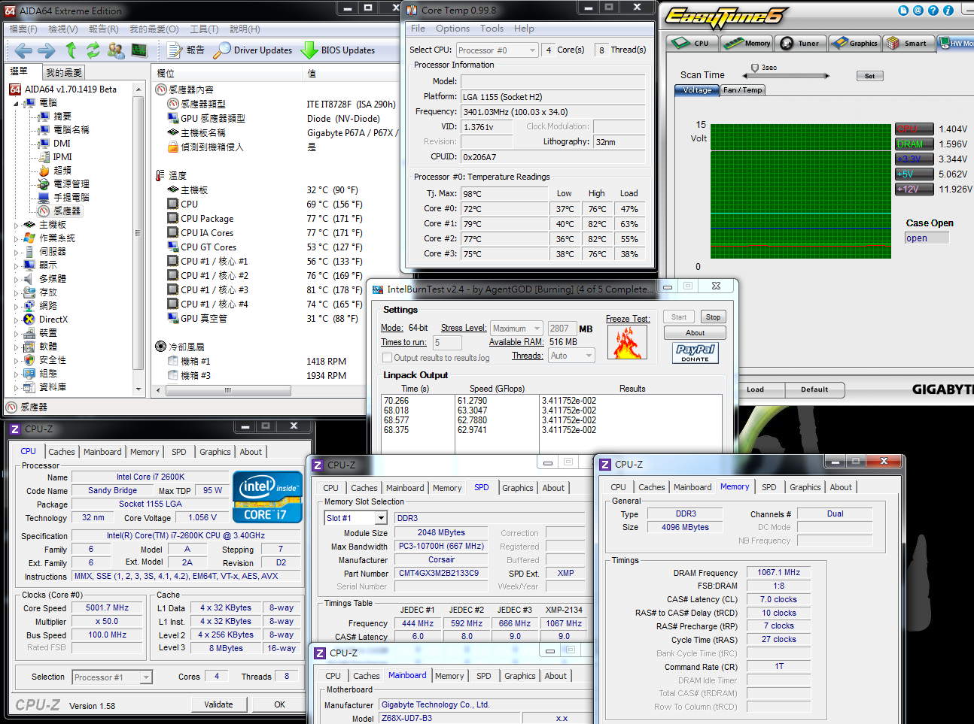Open AIDA64 system monitor graph icon

coord(139,50)
